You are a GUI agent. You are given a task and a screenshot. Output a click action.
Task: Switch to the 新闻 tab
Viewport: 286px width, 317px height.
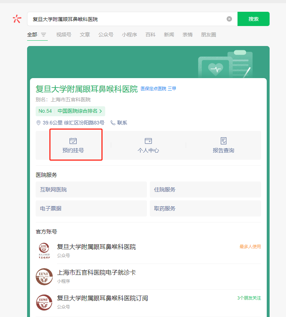pyautogui.click(x=169, y=35)
